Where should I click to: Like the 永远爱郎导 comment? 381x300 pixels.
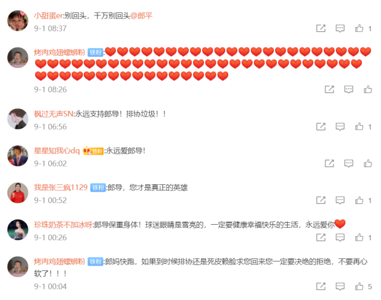368,163
